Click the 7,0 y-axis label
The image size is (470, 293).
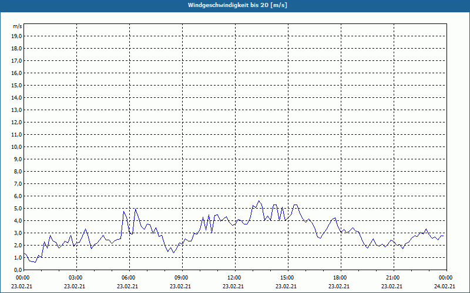pyautogui.click(x=18, y=183)
